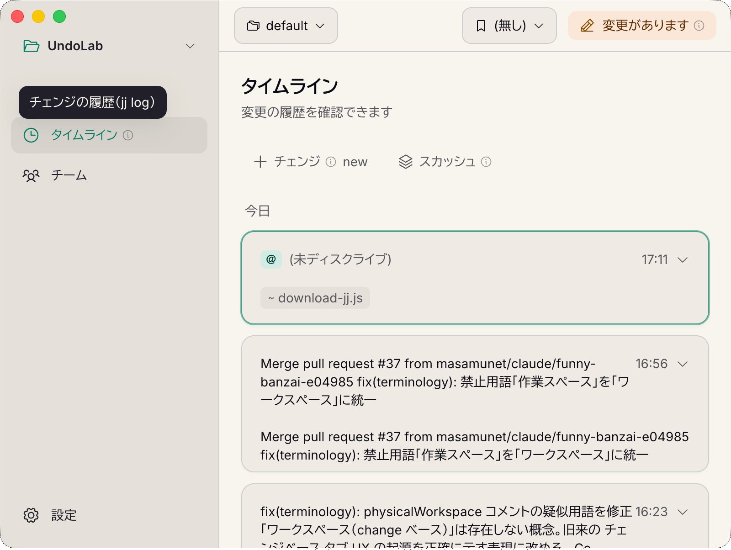
Task: Click the スカッシュ button
Action: point(445,162)
